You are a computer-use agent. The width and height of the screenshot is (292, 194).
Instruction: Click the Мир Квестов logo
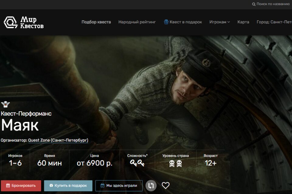coord(24,22)
